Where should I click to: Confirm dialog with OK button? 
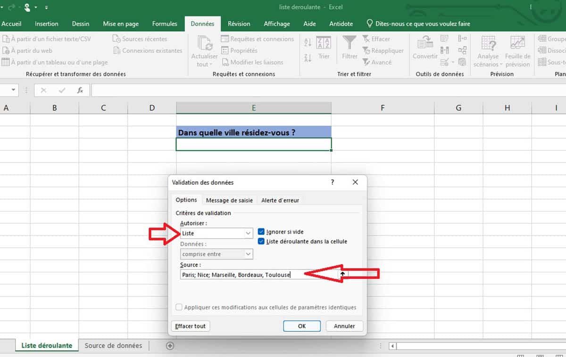pyautogui.click(x=302, y=326)
